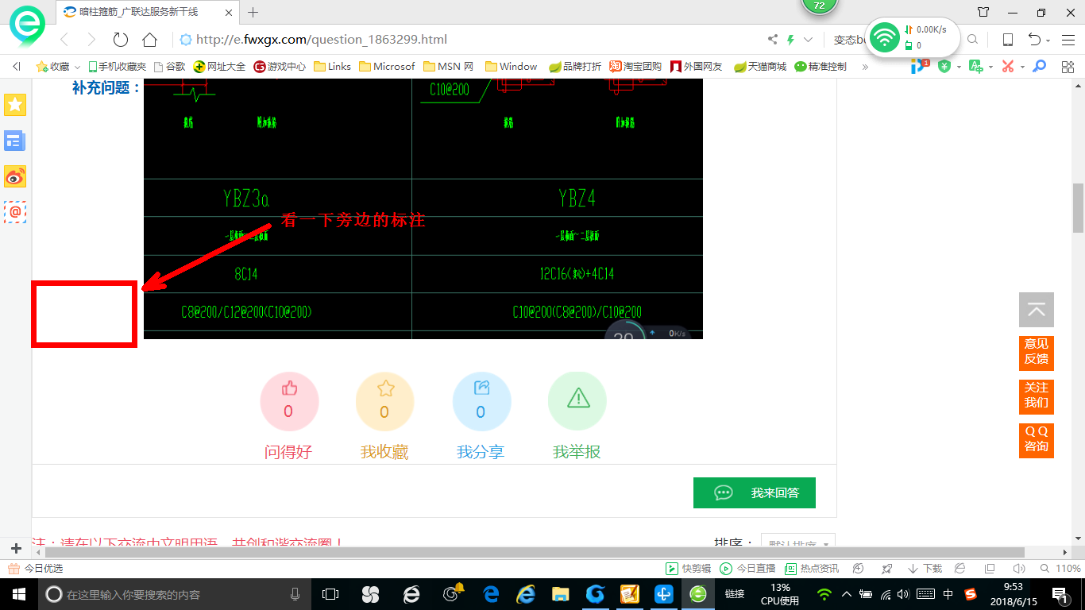Open the 天猫商城 bookmark
This screenshot has height=610, width=1085.
[x=760, y=67]
